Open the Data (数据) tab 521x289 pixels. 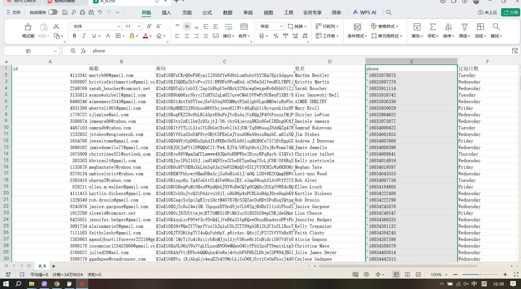227,13
